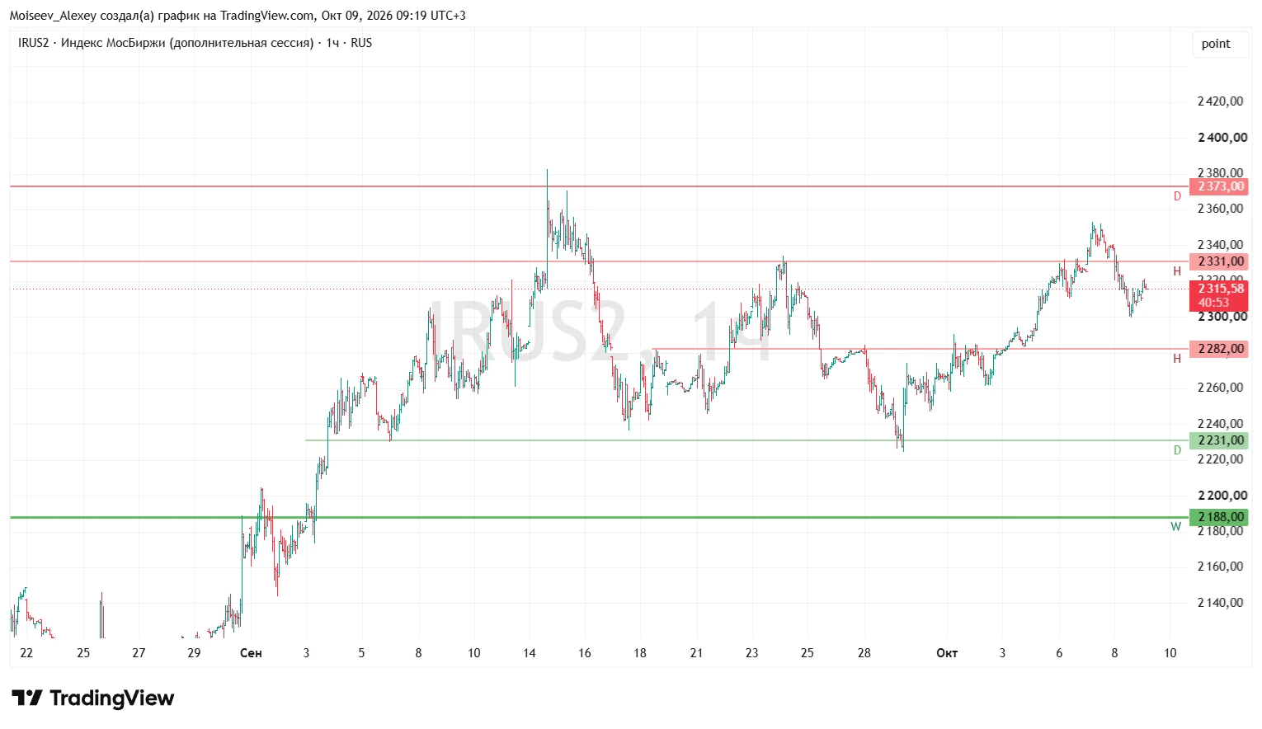Click the IRUS2 chart title text
Viewport: 1262px width, 729px height.
coord(195,43)
